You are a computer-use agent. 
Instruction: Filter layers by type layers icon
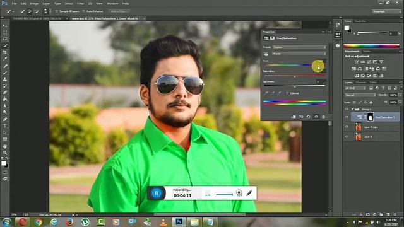(383, 88)
